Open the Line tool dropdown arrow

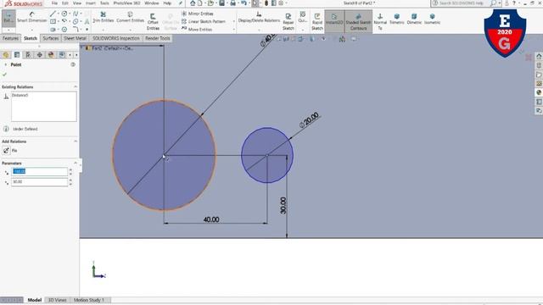[59, 14]
